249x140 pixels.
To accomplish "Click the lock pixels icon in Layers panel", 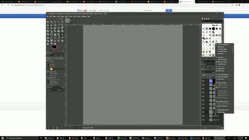I will pos(205,78).
